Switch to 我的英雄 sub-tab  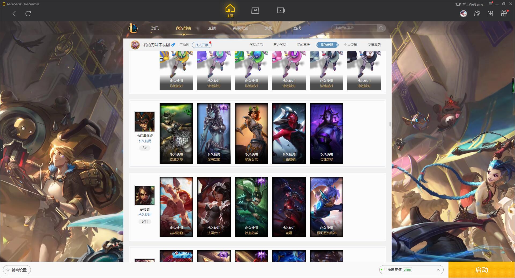click(x=303, y=45)
